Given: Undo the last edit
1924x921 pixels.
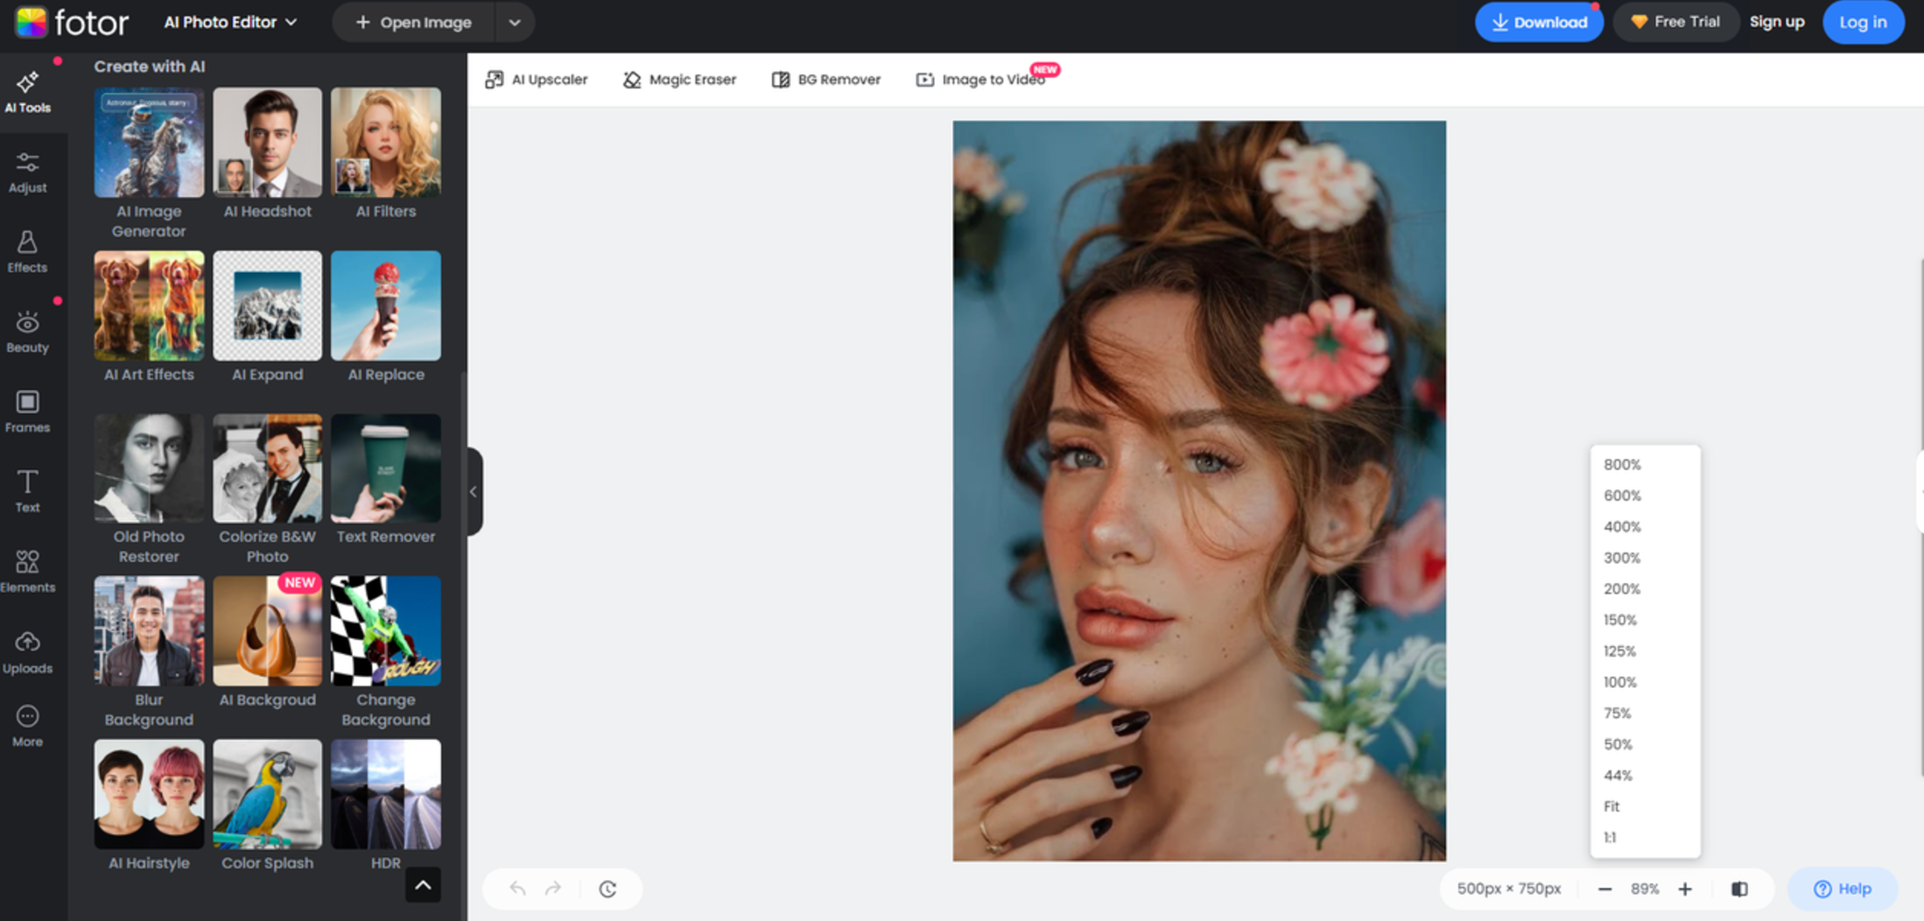Looking at the screenshot, I should coord(517,889).
